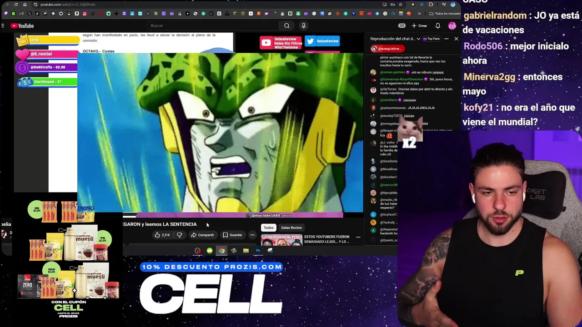Viewport: 582px width, 327px height.
Task: Go to browser home page
Action: (25, 5)
